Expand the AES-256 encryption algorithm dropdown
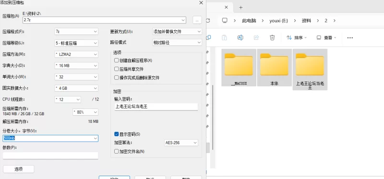This screenshot has height=179, width=384. pyautogui.click(x=181, y=143)
